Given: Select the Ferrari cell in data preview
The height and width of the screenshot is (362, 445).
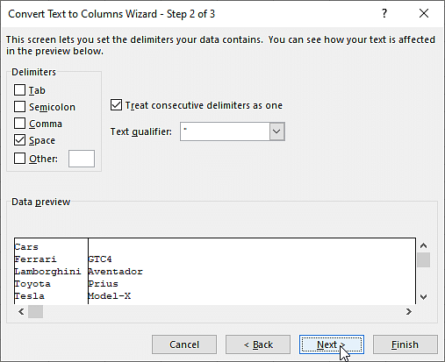Looking at the screenshot, I should click(36, 259).
